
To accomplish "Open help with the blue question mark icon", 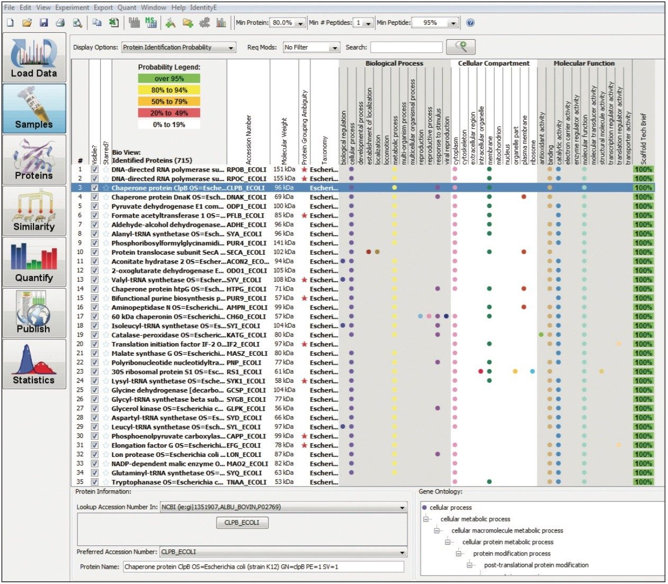I will point(470,23).
